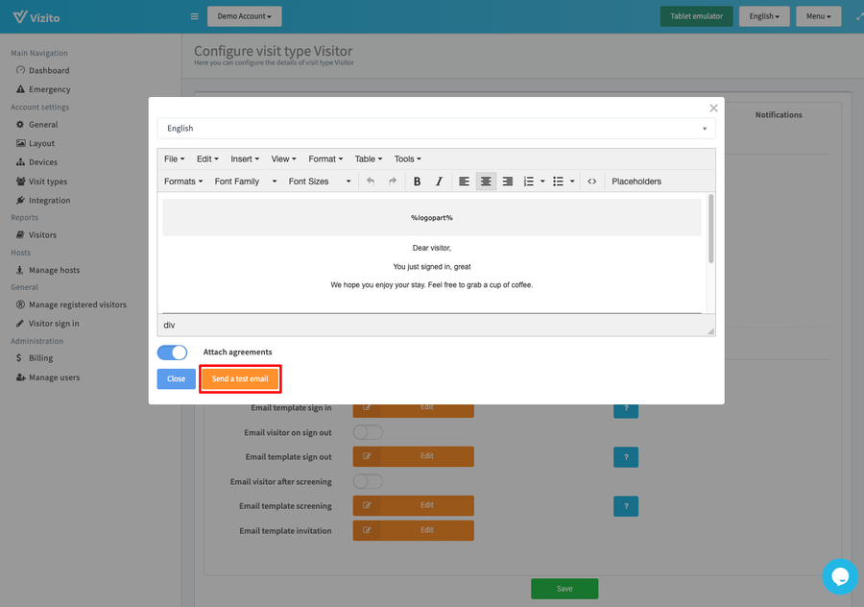
Task: Click the align right icon
Action: [x=507, y=181]
